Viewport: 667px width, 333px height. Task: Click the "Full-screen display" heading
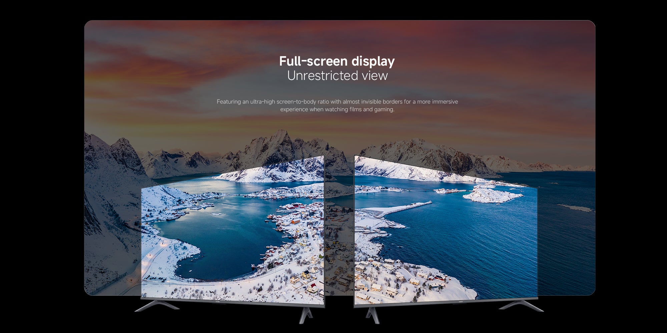point(337,61)
